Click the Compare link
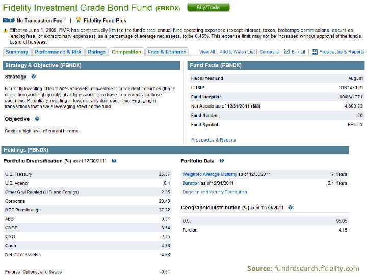The height and width of the screenshot is (275, 367). 269,51
